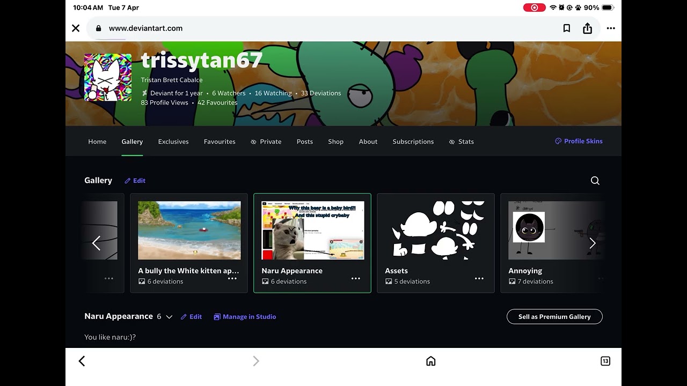Open the beach thumbnail of A bully the White kitten
Screen dimensions: 687x386
189,231
